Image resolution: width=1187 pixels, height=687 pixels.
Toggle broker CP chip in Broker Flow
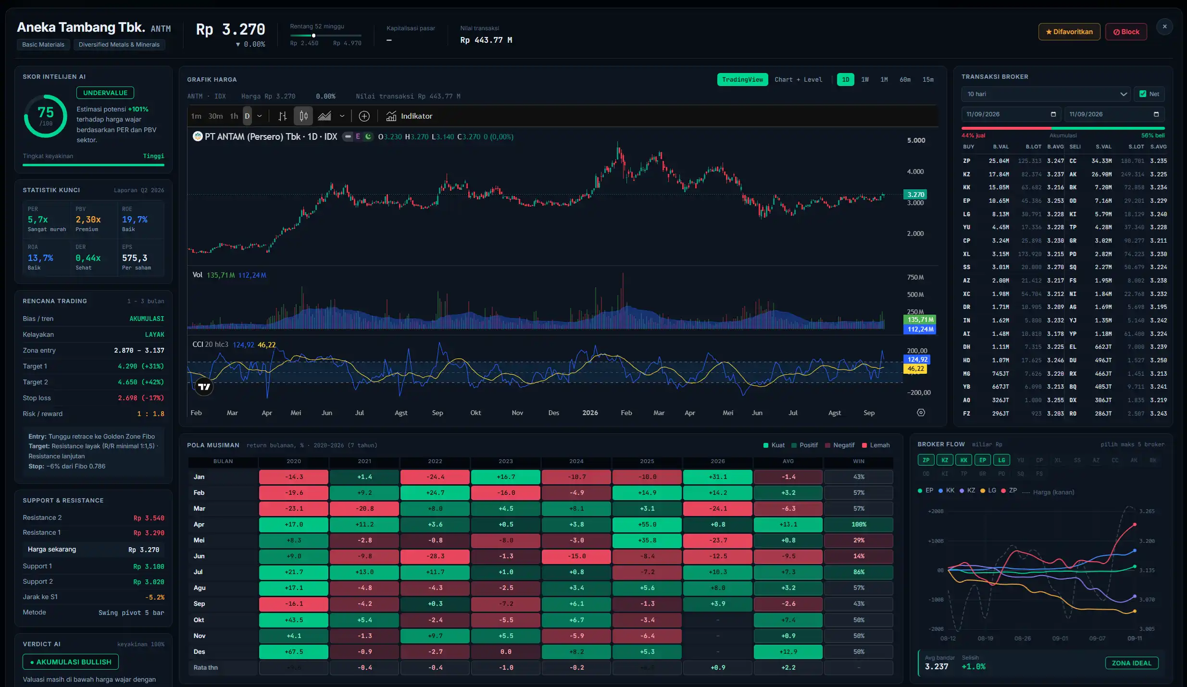(1039, 460)
